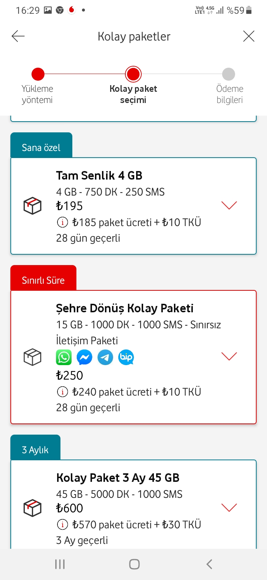The height and width of the screenshot is (580, 267).
Task: Tap the WhatsApp icon in Şehre Dönüş package
Action: click(x=64, y=357)
